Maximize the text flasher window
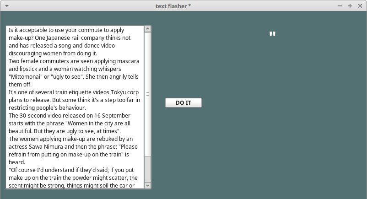Image resolution: width=367 pixels, height=199 pixels. coord(350,6)
